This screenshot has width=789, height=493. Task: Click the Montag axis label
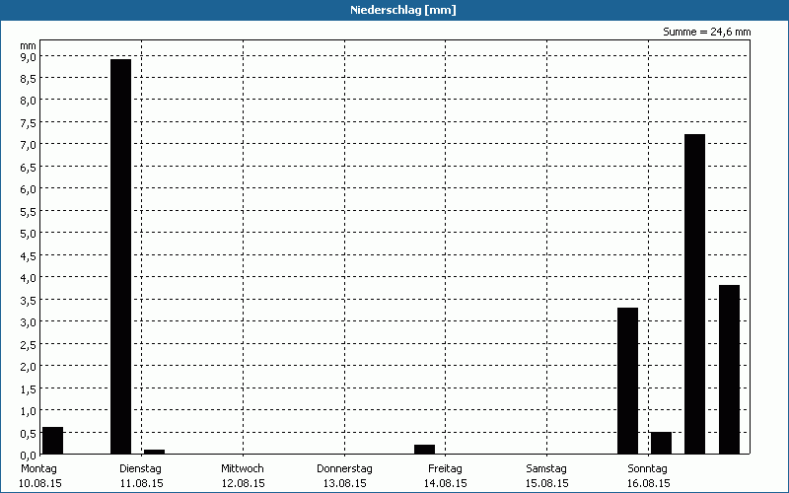pyautogui.click(x=38, y=468)
